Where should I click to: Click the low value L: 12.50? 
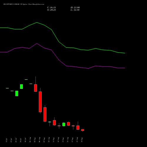point(75,10)
